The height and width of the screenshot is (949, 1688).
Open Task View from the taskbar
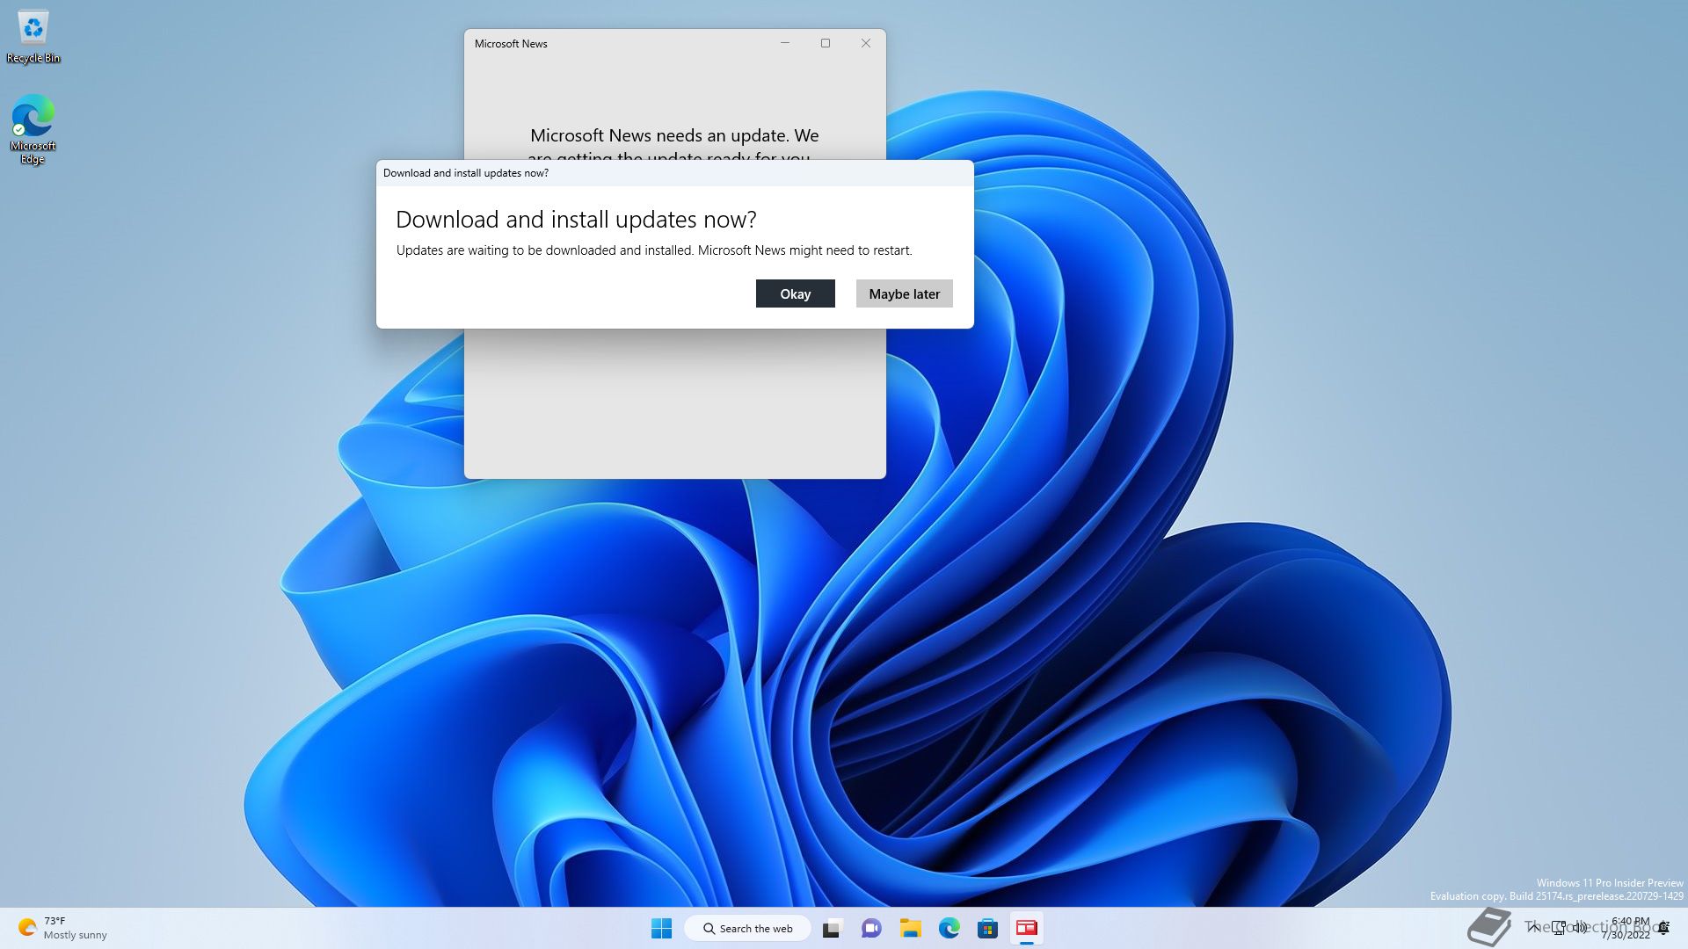(832, 928)
